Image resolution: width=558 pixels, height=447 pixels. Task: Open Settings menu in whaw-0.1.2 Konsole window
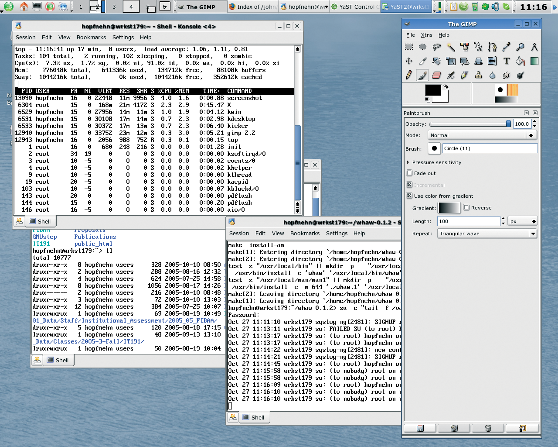337,234
